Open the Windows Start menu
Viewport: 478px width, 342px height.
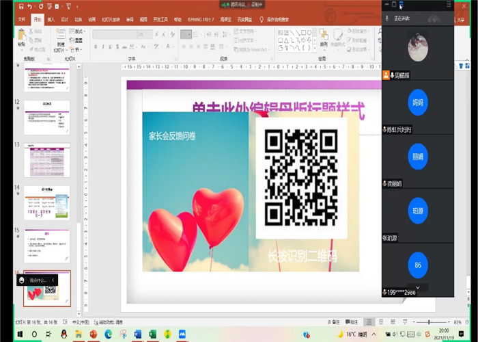(20, 334)
